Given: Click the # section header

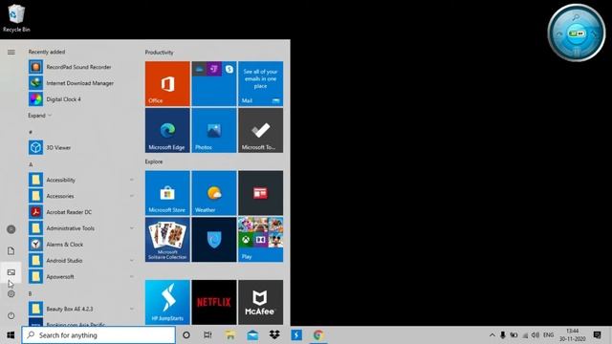Looking at the screenshot, I should 31,132.
